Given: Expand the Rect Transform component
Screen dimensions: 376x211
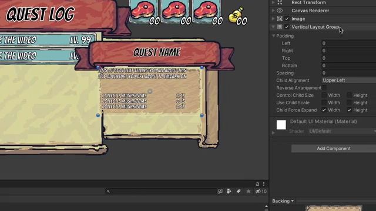Looking at the screenshot, I should (273, 2).
